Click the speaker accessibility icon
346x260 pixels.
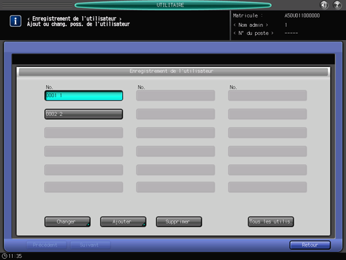tap(324, 5)
